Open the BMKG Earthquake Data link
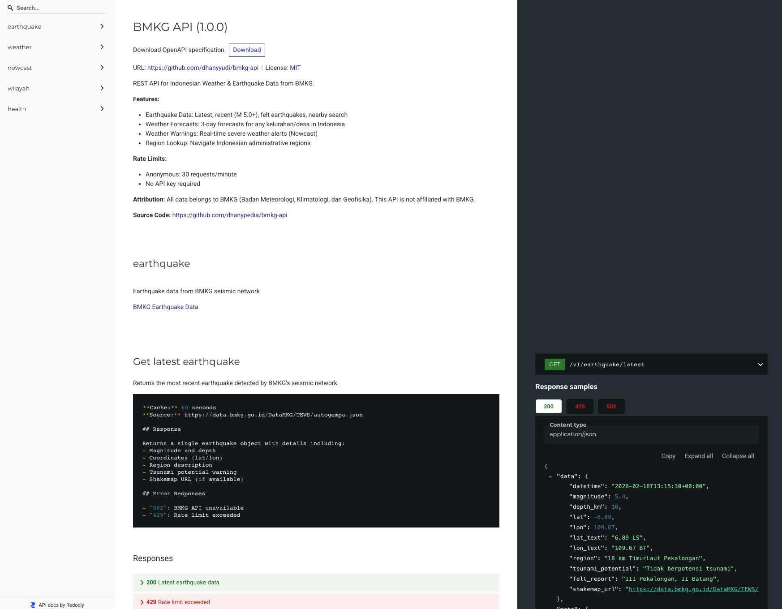This screenshot has height=609, width=782. (x=166, y=307)
